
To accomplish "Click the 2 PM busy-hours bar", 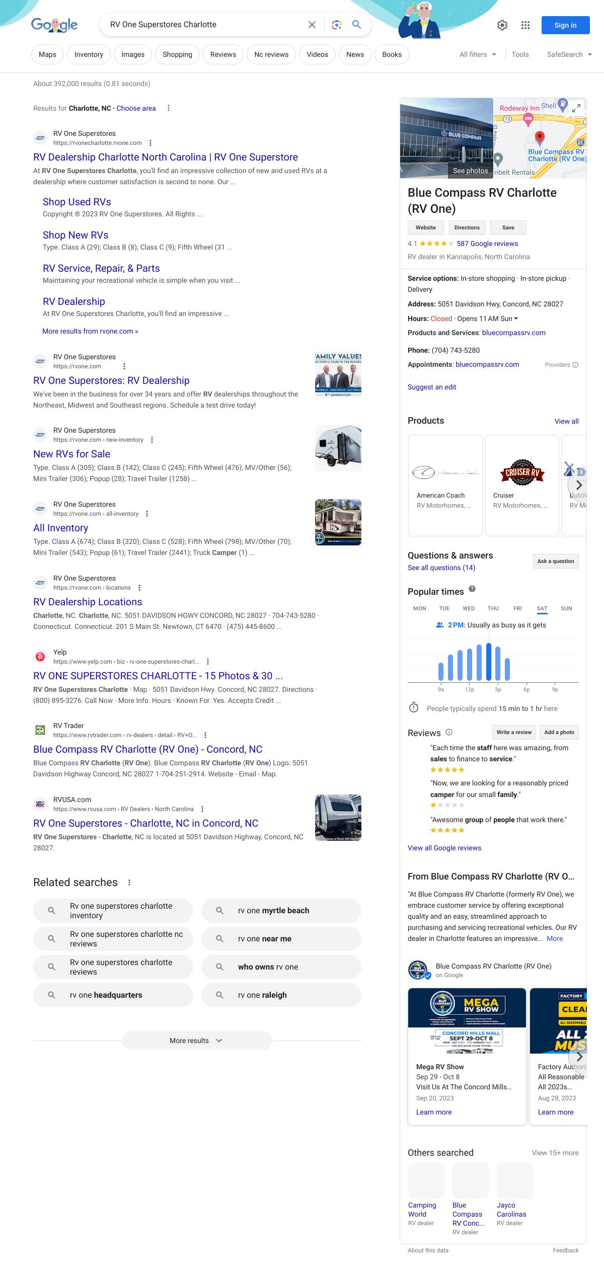I will pos(488,662).
